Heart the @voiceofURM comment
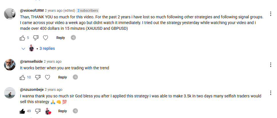The height and width of the screenshot is (118, 277). point(46,38)
